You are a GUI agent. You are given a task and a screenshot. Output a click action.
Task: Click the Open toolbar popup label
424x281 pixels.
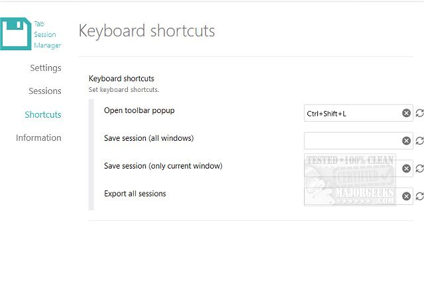pyautogui.click(x=138, y=110)
